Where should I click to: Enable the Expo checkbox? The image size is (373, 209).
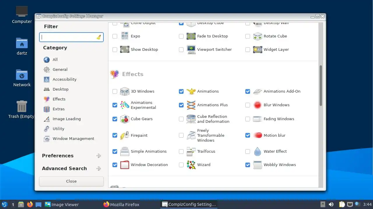(x=115, y=36)
